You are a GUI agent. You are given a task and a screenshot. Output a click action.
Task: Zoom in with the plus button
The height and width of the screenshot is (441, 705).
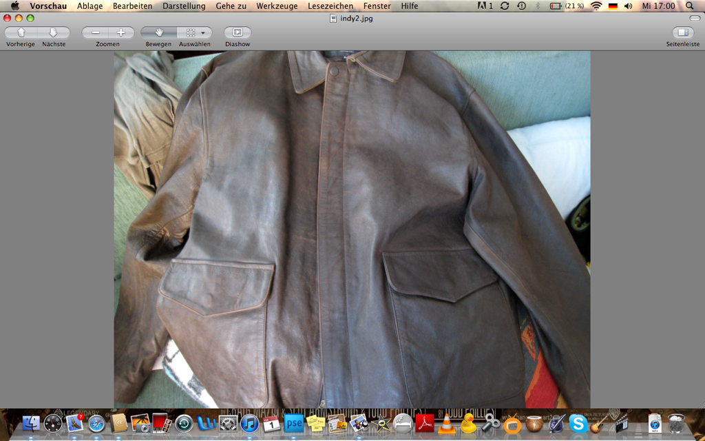(x=121, y=32)
